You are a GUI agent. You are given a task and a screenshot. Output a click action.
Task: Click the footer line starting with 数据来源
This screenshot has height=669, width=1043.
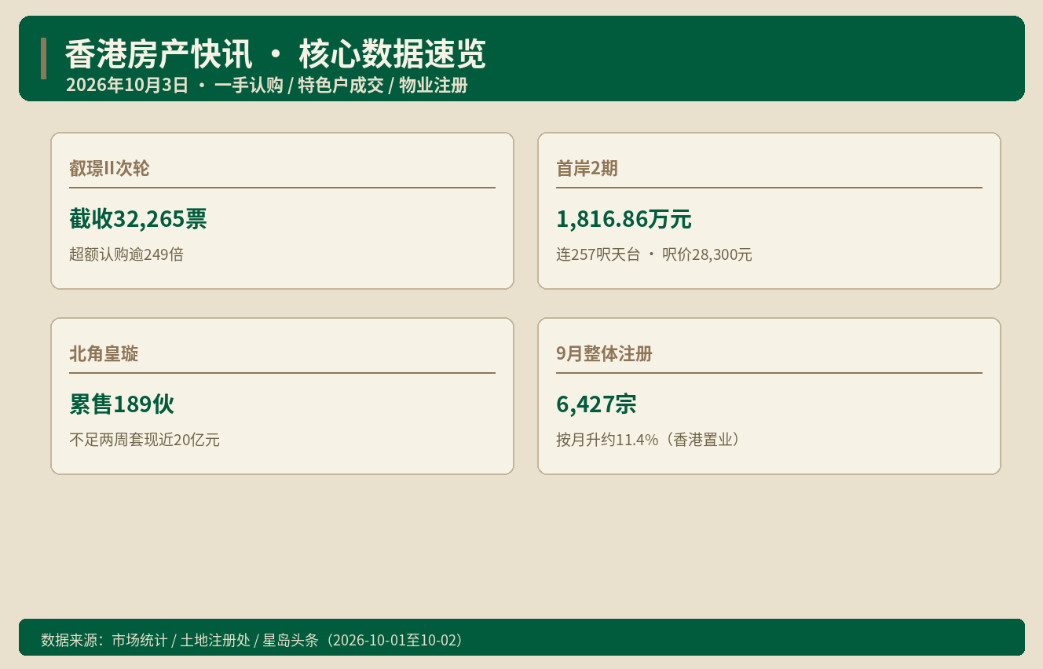tap(253, 640)
